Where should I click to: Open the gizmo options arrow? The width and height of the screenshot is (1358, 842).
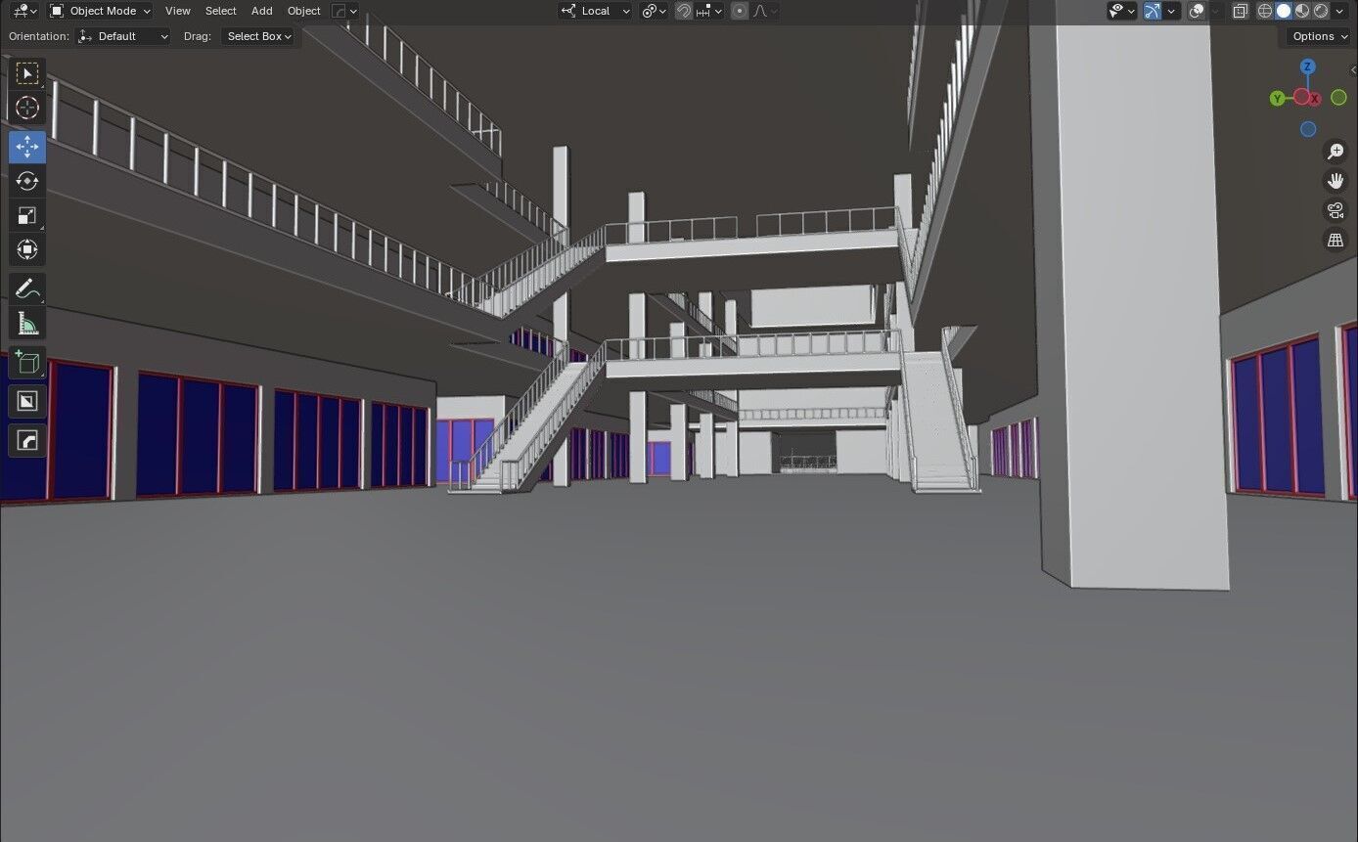(x=1171, y=11)
